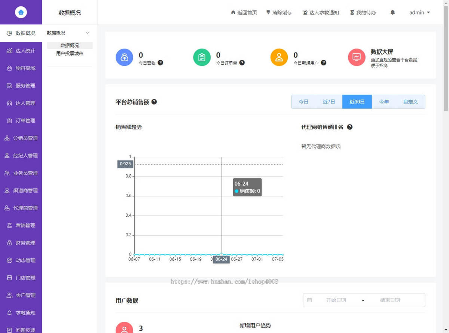Click the help icon next to 今日营收
Viewport: 449px width, 333px height.
[x=161, y=62]
